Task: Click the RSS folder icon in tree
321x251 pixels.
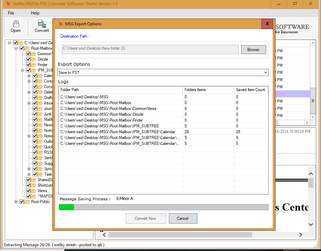Action: (x=40, y=152)
